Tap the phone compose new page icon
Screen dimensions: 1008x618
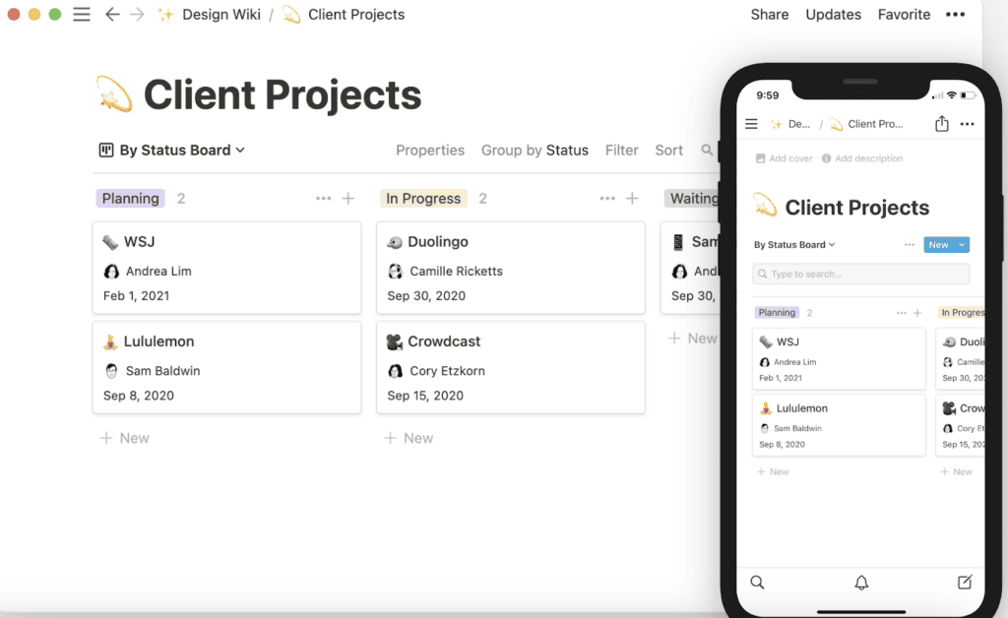[x=965, y=582]
